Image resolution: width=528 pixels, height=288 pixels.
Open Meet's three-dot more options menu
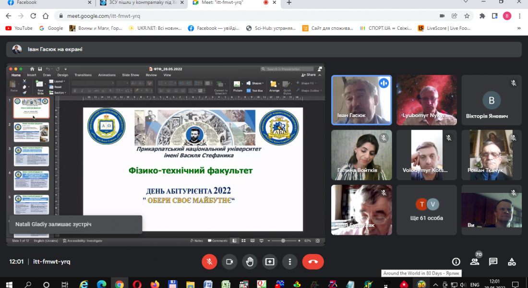290,262
